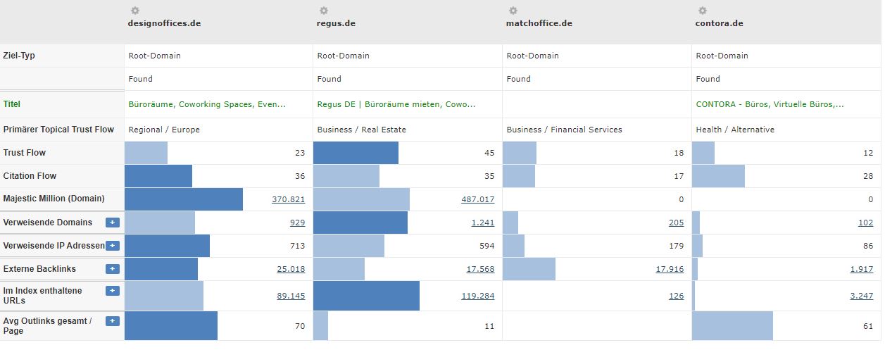
Task: Click regus.de Trust Flow bar
Action: click(356, 153)
